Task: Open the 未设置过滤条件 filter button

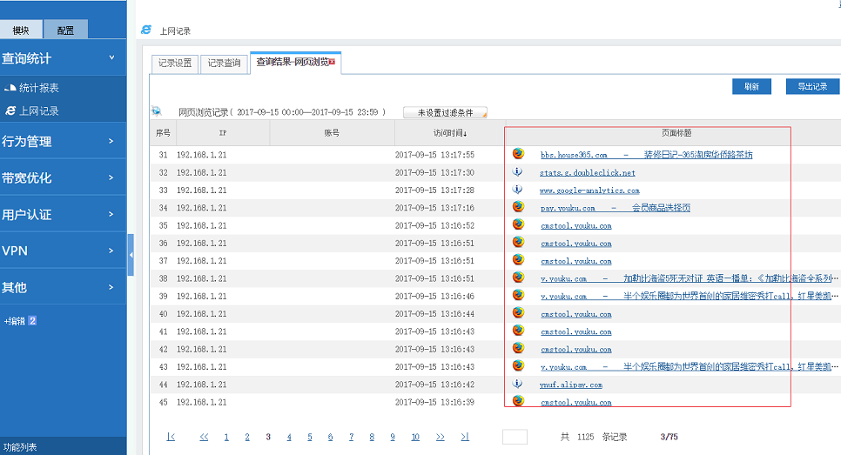Action: 445,112
